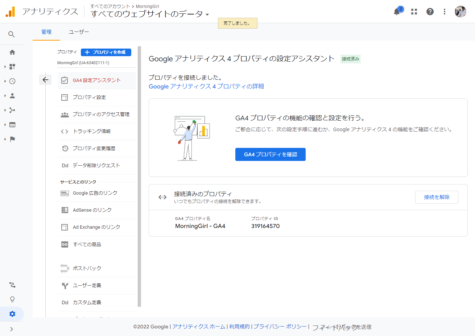The image size is (475, 336).
Task: Click the property column scrollbar
Action: 140,177
